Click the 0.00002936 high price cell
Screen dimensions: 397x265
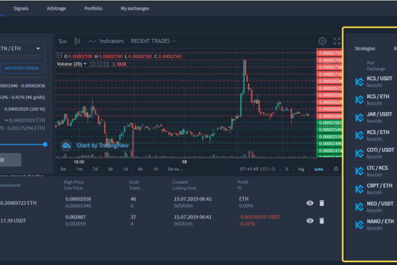tap(78, 199)
